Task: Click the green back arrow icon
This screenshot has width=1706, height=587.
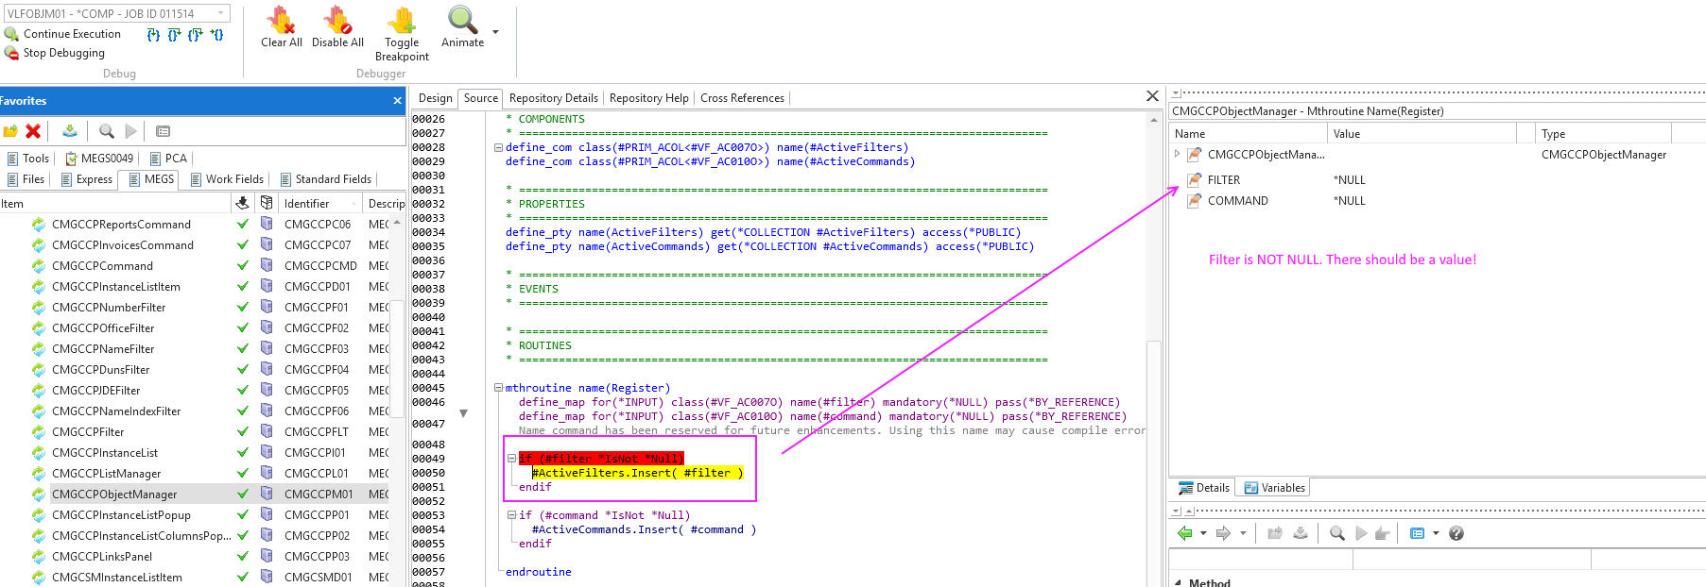Action: 1184,533
